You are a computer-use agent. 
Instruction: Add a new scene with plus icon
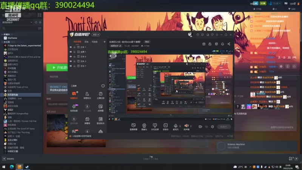coord(105,42)
